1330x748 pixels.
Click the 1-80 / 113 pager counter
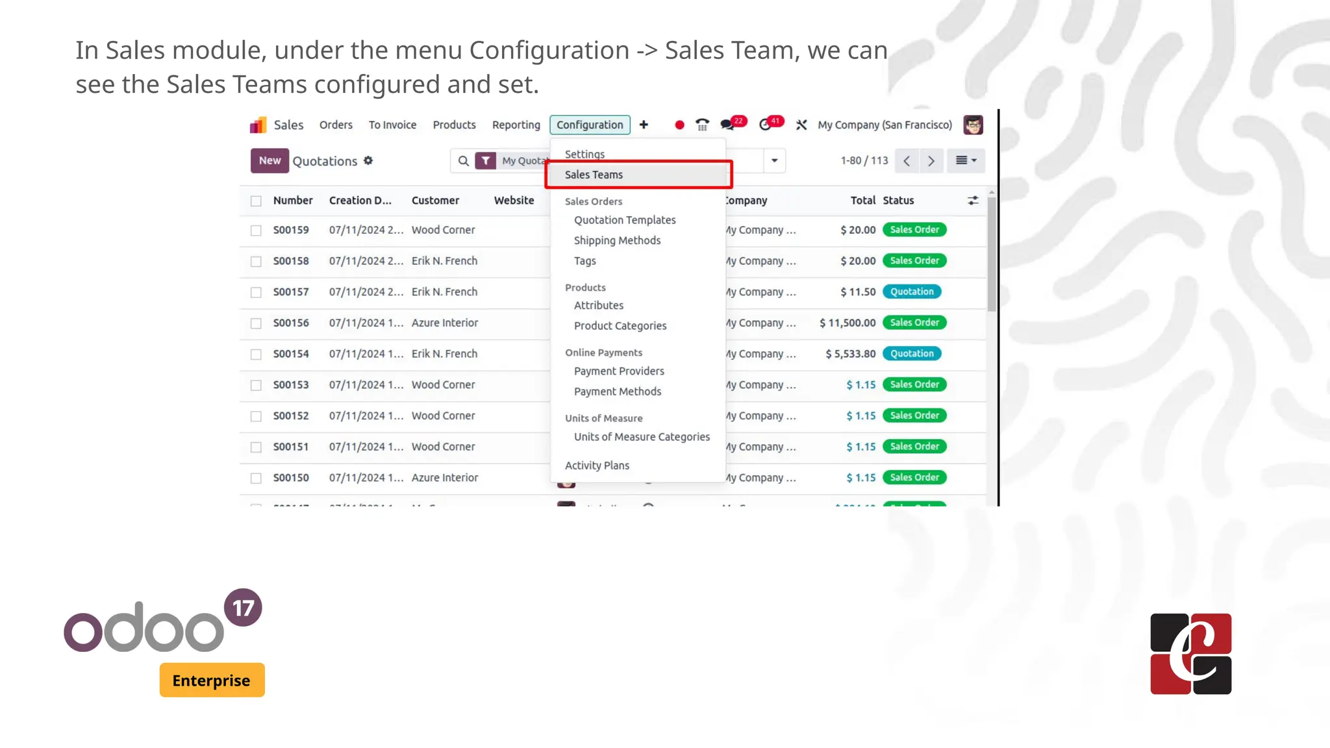click(864, 160)
